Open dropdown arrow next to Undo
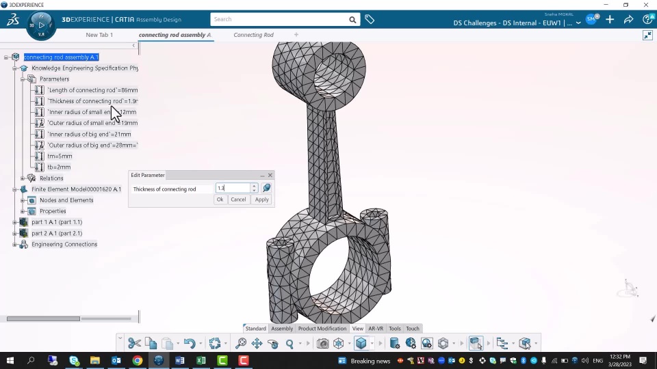Viewport: 657px width, 369px height. click(201, 344)
